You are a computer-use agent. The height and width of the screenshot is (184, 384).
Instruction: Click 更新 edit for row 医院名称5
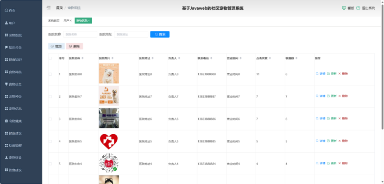coord(332,141)
